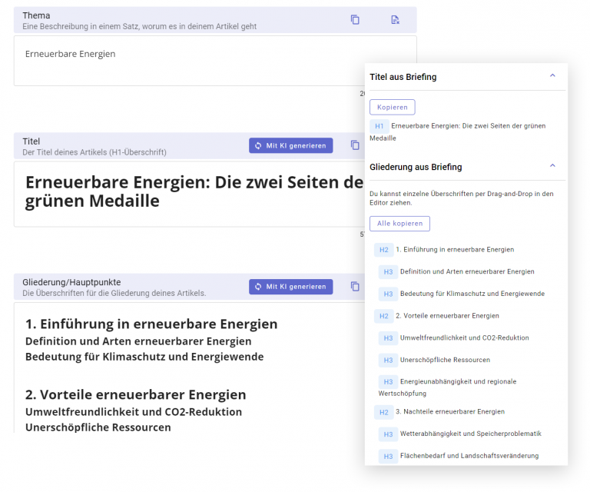Click the copy icon in the Thema header
The width and height of the screenshot is (590, 492).
click(355, 20)
